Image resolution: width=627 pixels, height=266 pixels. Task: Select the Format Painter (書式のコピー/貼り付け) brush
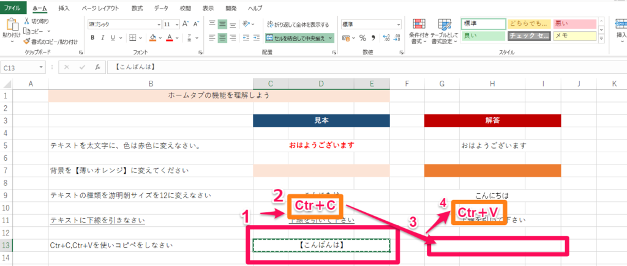pos(27,42)
